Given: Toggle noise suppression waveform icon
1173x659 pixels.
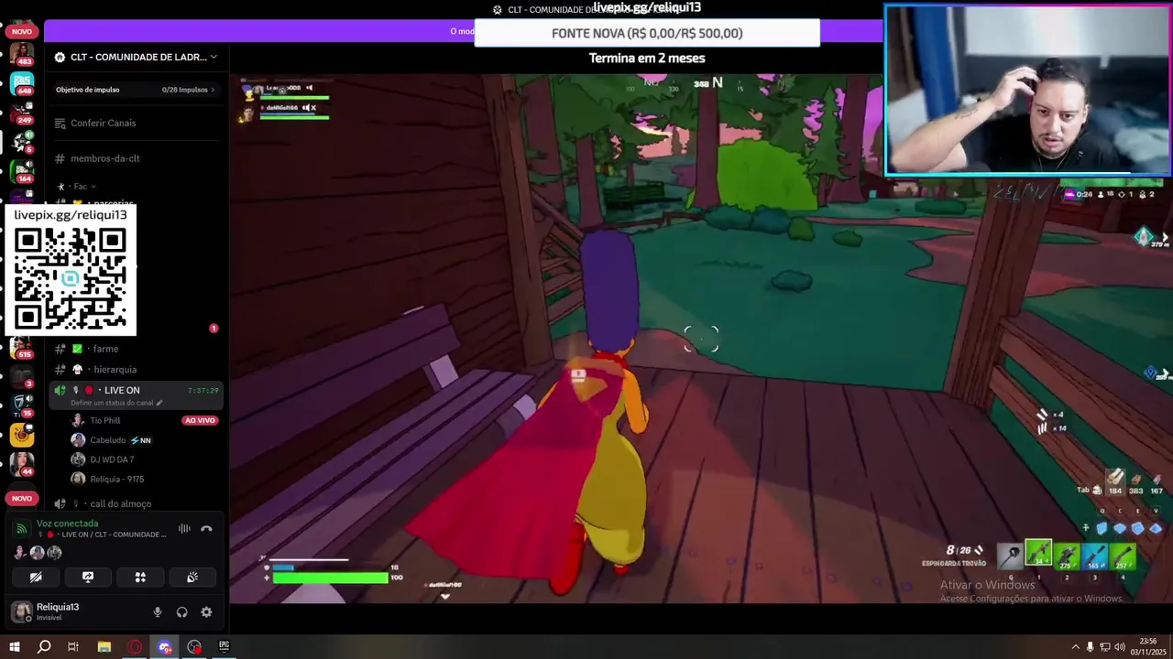Looking at the screenshot, I should [x=184, y=528].
